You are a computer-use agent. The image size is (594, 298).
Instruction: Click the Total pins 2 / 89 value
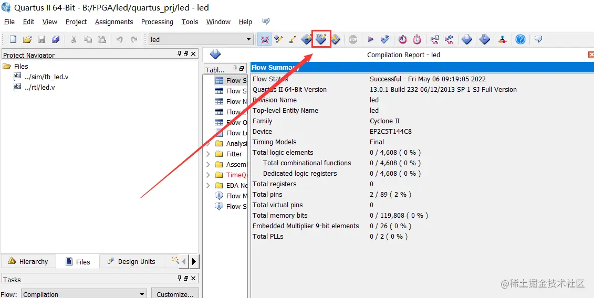[391, 194]
